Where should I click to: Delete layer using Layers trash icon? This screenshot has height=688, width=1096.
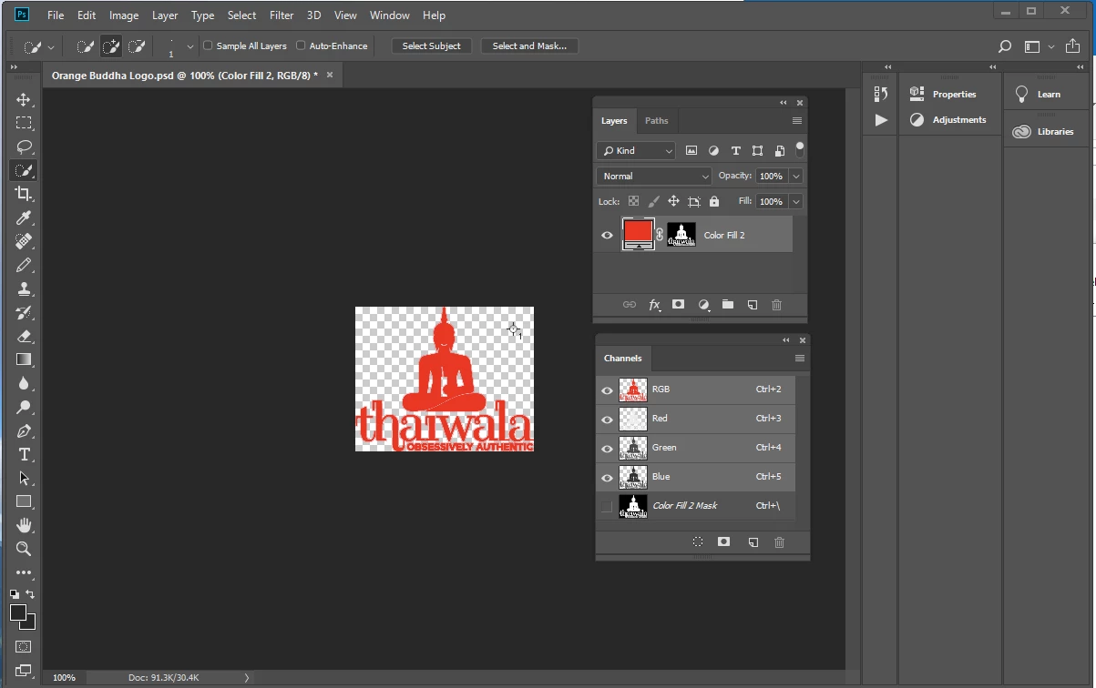tap(776, 305)
